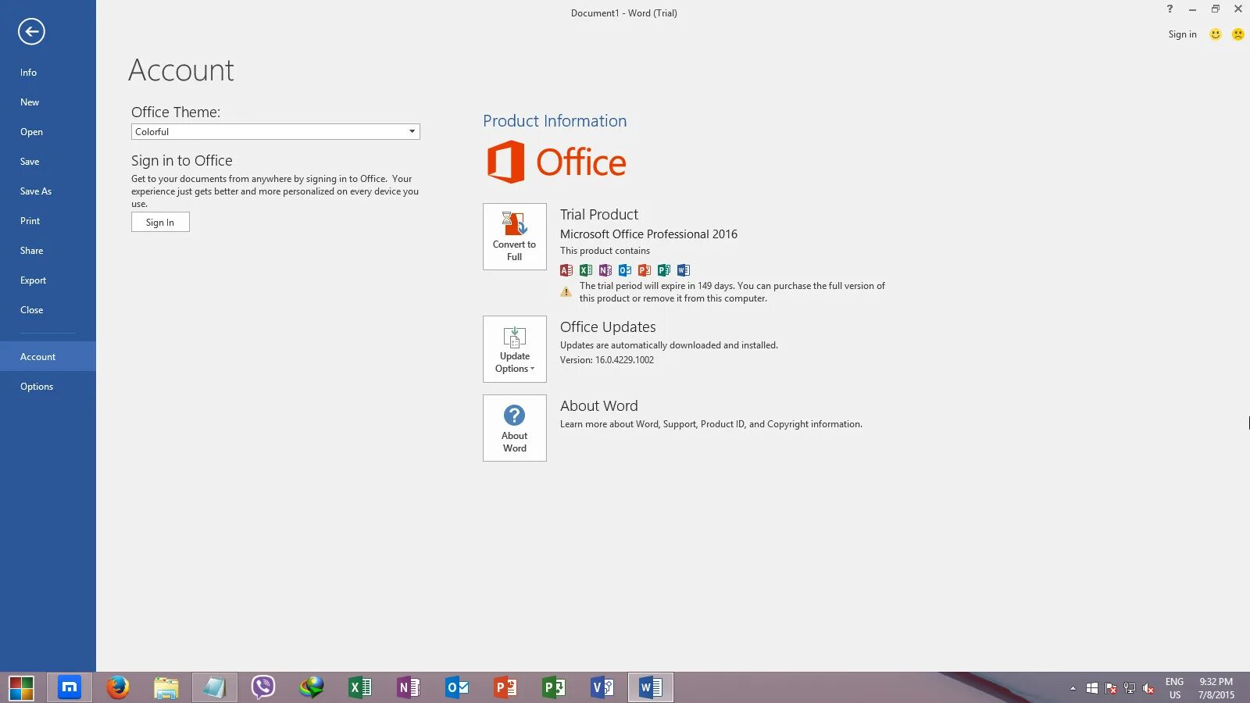Click the Word icon in product contains
The width and height of the screenshot is (1250, 703).
tap(684, 270)
